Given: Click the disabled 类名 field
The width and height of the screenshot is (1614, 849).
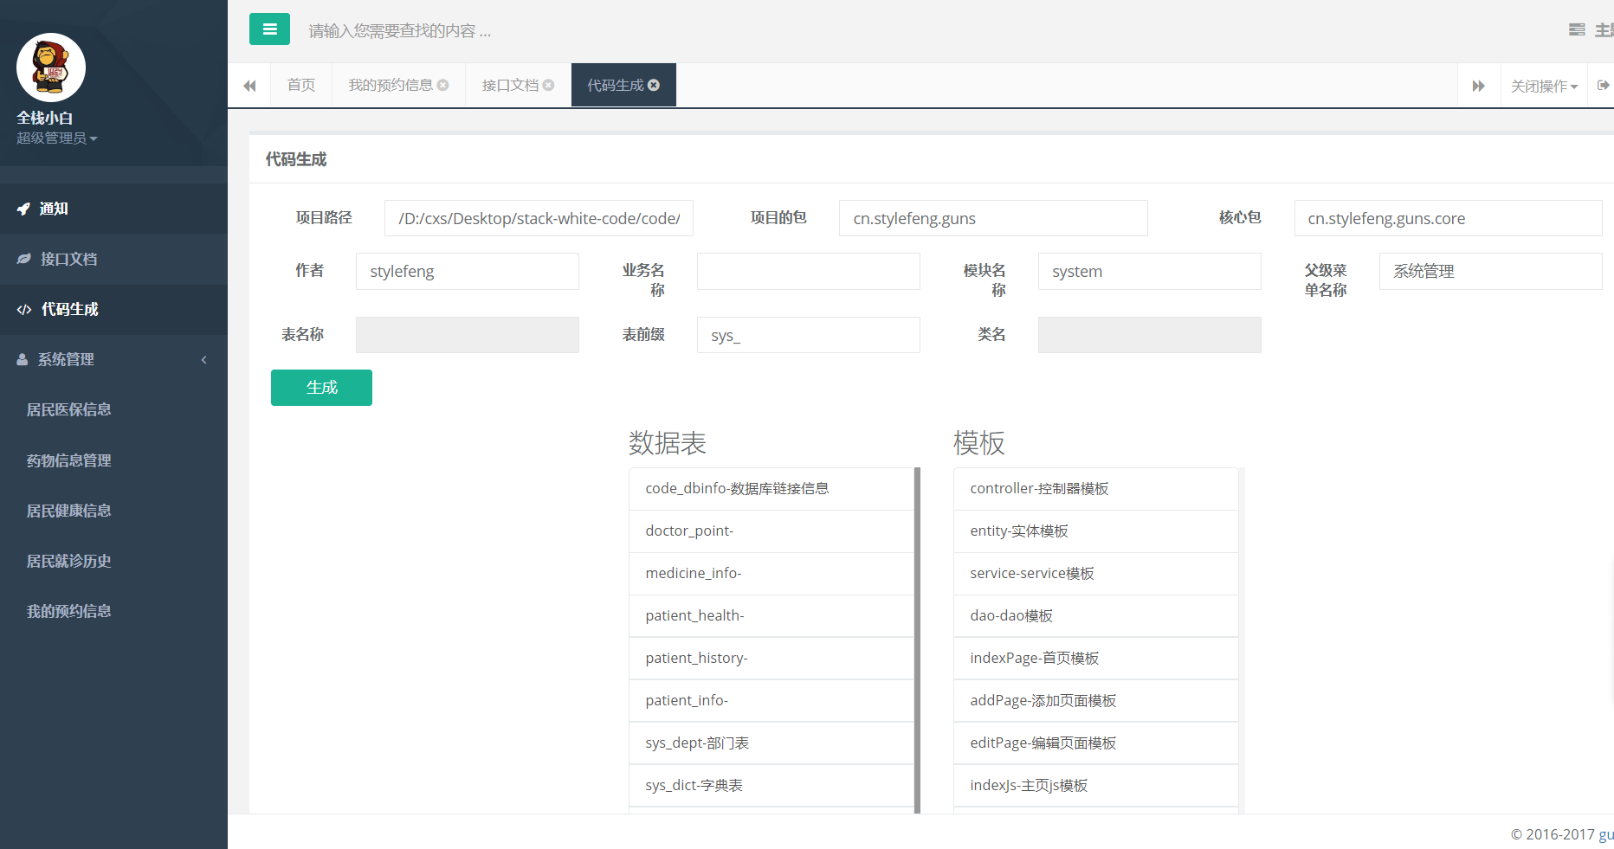Looking at the screenshot, I should tap(1150, 335).
